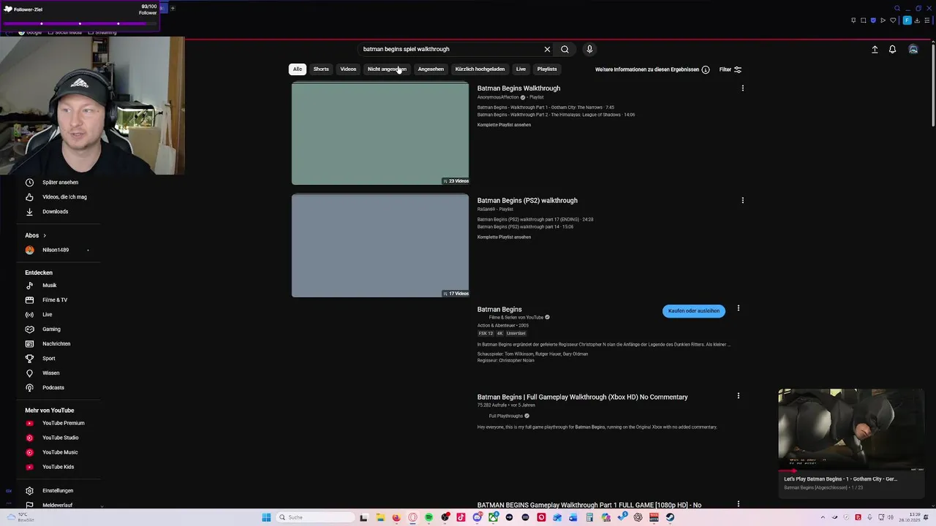Open the search results info icon

[706, 69]
